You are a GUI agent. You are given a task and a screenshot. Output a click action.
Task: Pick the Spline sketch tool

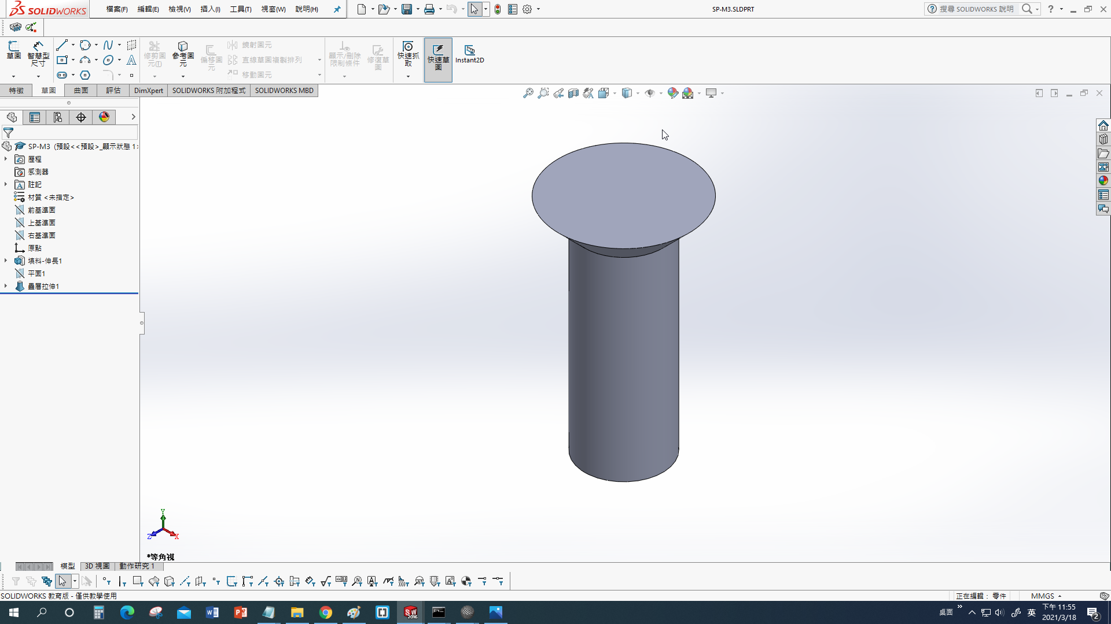click(x=108, y=45)
